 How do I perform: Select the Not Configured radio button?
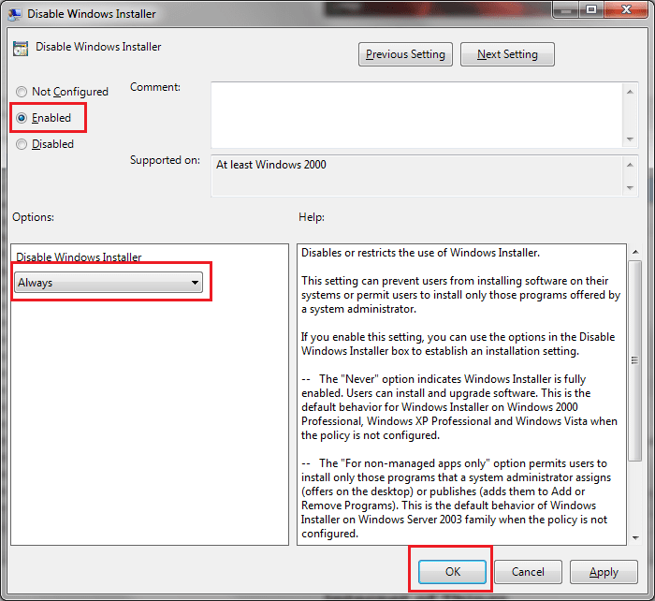click(22, 92)
